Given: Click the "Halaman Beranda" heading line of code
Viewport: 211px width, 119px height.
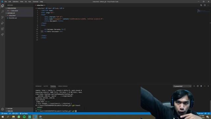Looking at the screenshot, I should coord(55,29).
